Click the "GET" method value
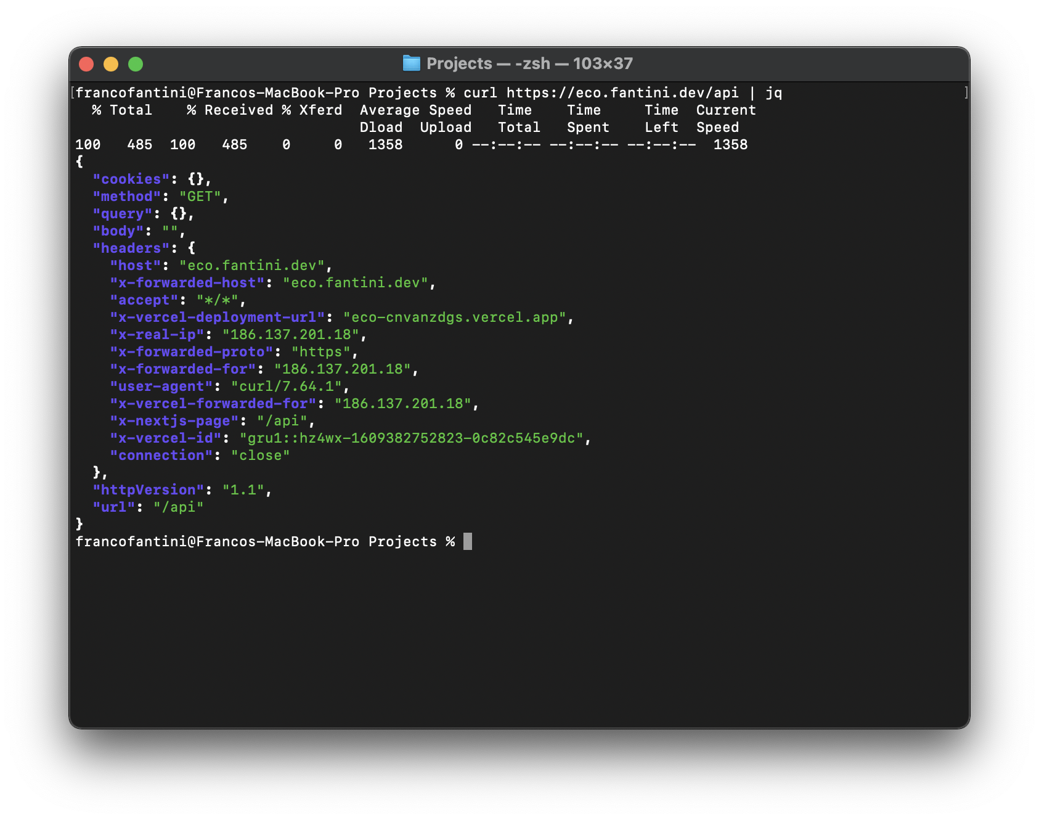 click(200, 196)
